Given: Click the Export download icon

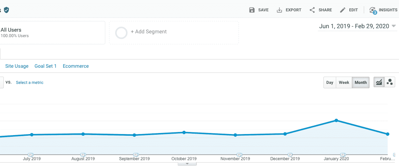Looking at the screenshot, I should point(279,10).
